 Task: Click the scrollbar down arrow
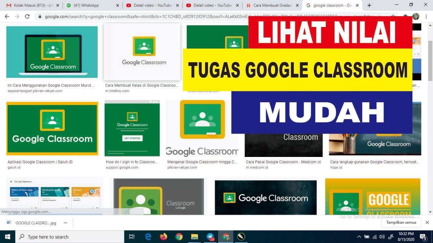(430, 212)
